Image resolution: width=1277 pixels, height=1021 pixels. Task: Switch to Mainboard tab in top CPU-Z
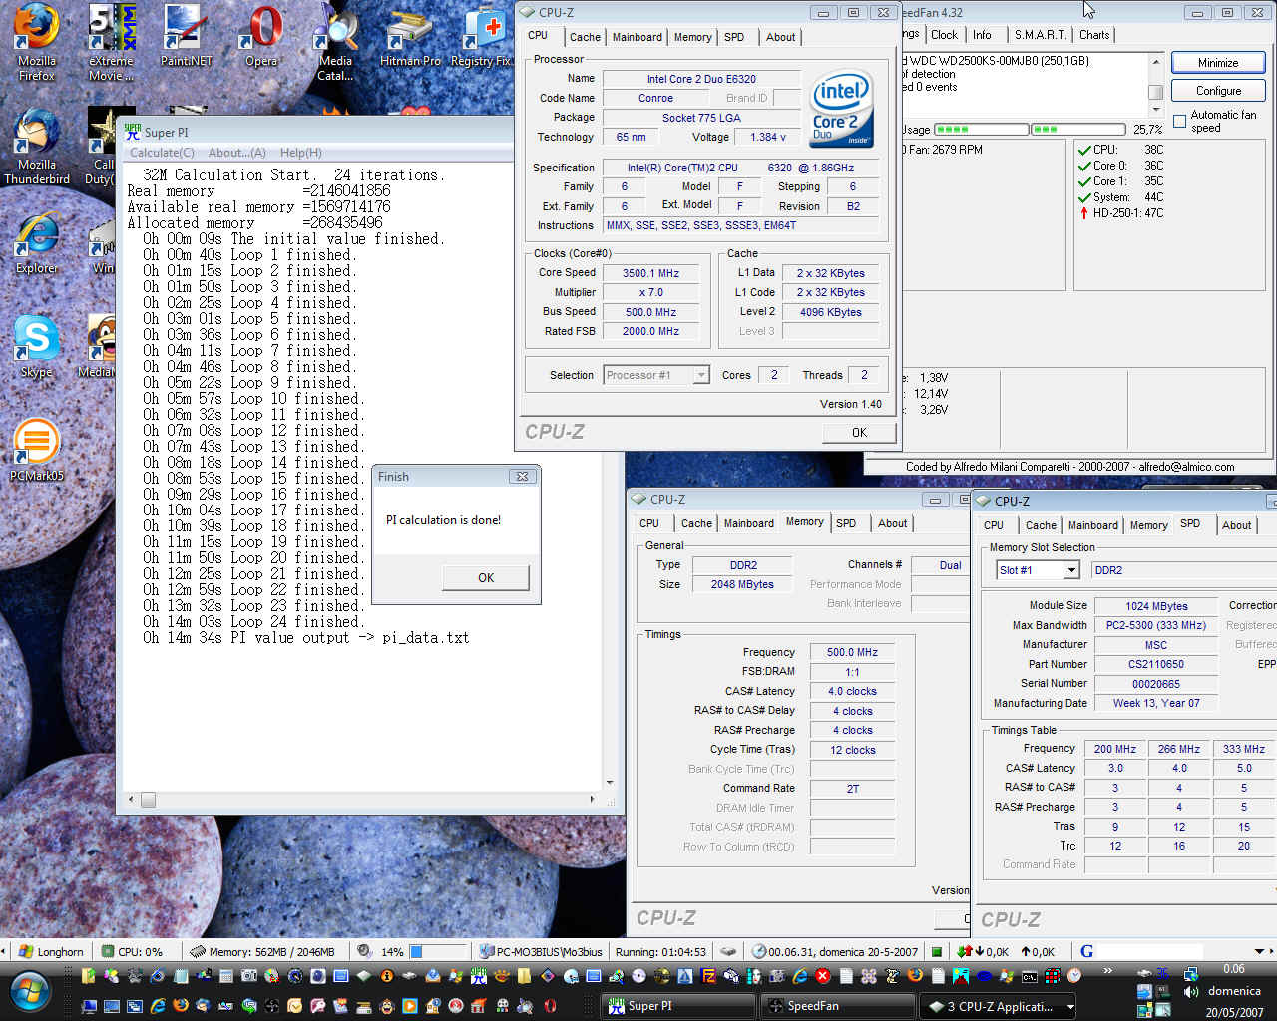[637, 37]
